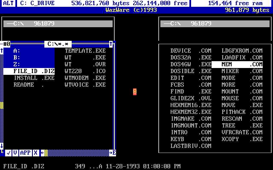
Task: Select MEM.COM in the right panel
Action: pyautogui.click(x=237, y=64)
